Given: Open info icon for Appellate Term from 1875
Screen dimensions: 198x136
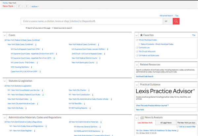Looking at the screenshot, I should (x=54, y=58).
